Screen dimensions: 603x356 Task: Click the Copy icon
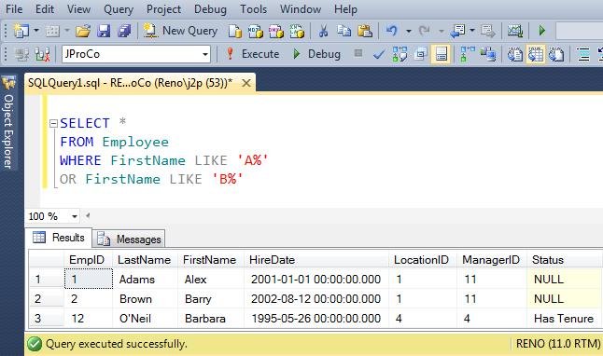click(x=344, y=31)
